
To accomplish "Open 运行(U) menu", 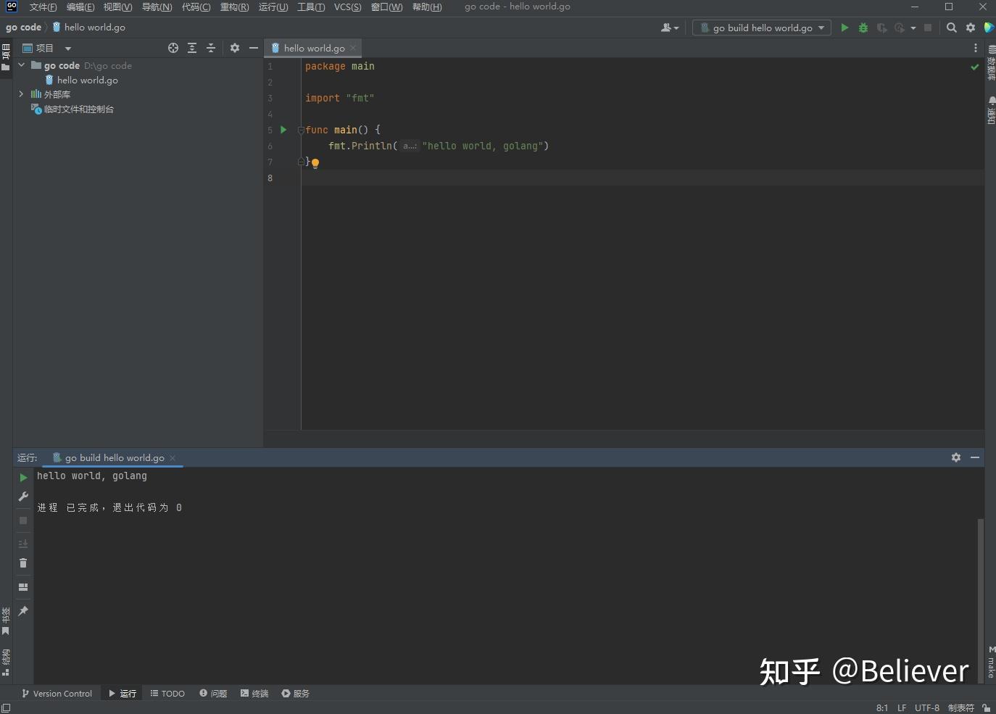I will click(x=273, y=7).
